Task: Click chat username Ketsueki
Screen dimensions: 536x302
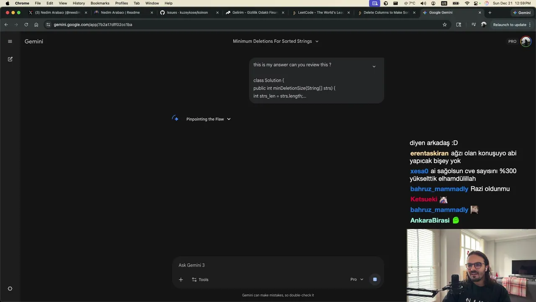Action: [424, 199]
